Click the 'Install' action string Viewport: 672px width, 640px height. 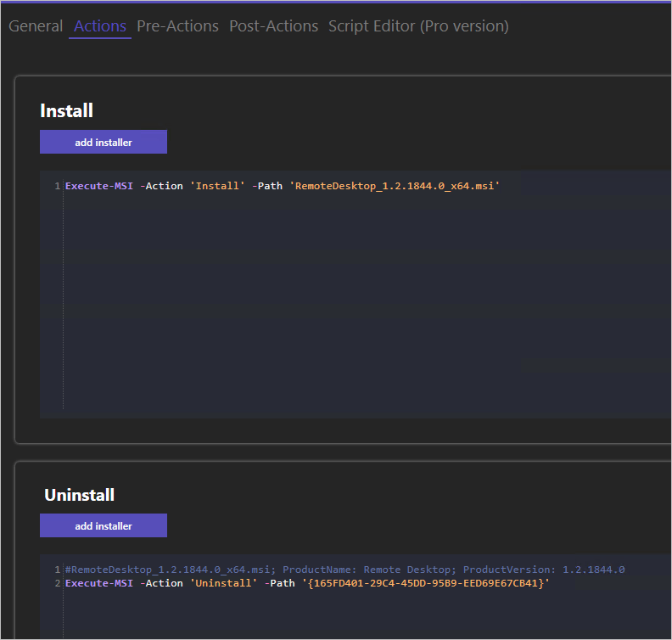click(217, 186)
